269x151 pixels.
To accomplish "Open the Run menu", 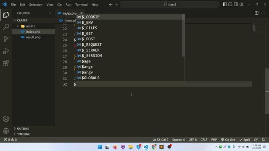I will click(x=68, y=5).
